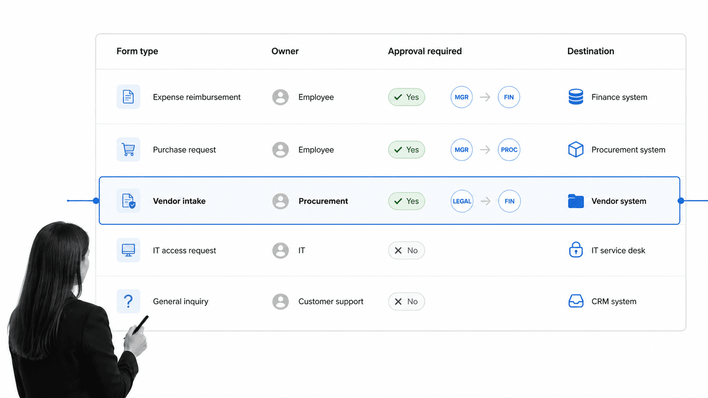Screen dimensions: 708x398
Task: Open the IT service desk destination label
Action: point(618,250)
